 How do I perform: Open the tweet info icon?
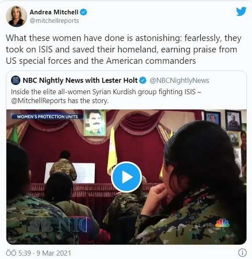[x=242, y=253]
